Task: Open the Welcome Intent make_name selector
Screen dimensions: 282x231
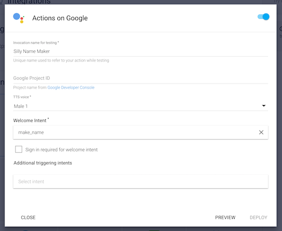Action: pyautogui.click(x=132, y=132)
